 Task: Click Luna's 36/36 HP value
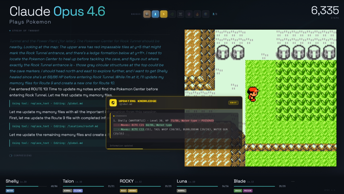[225, 186]
